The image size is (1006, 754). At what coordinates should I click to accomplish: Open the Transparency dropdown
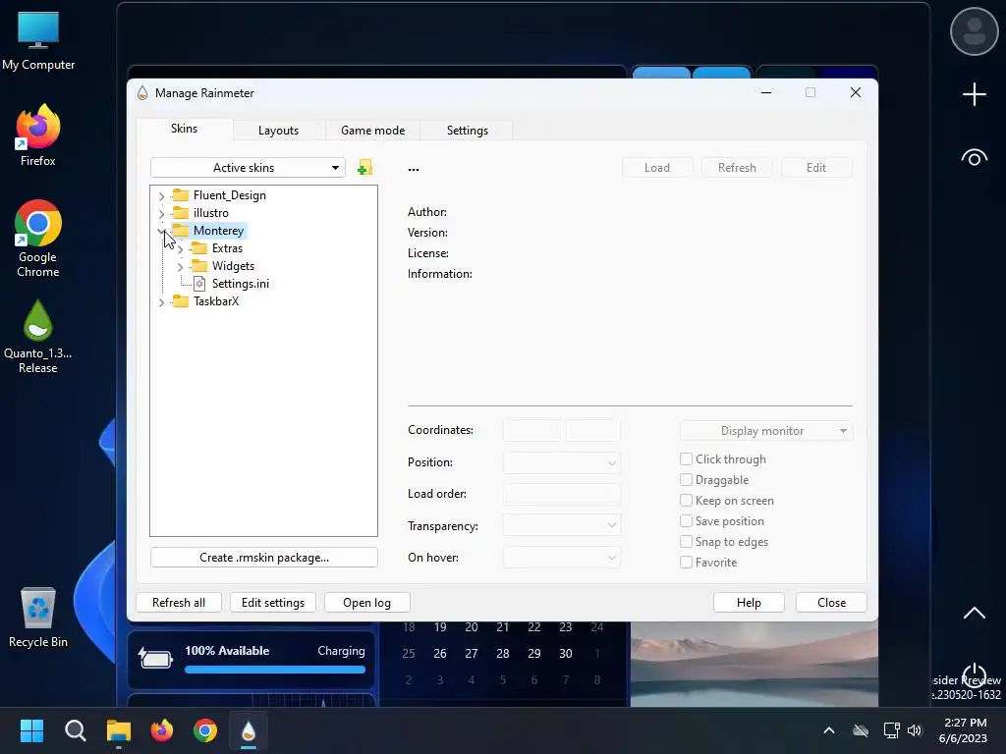[561, 525]
